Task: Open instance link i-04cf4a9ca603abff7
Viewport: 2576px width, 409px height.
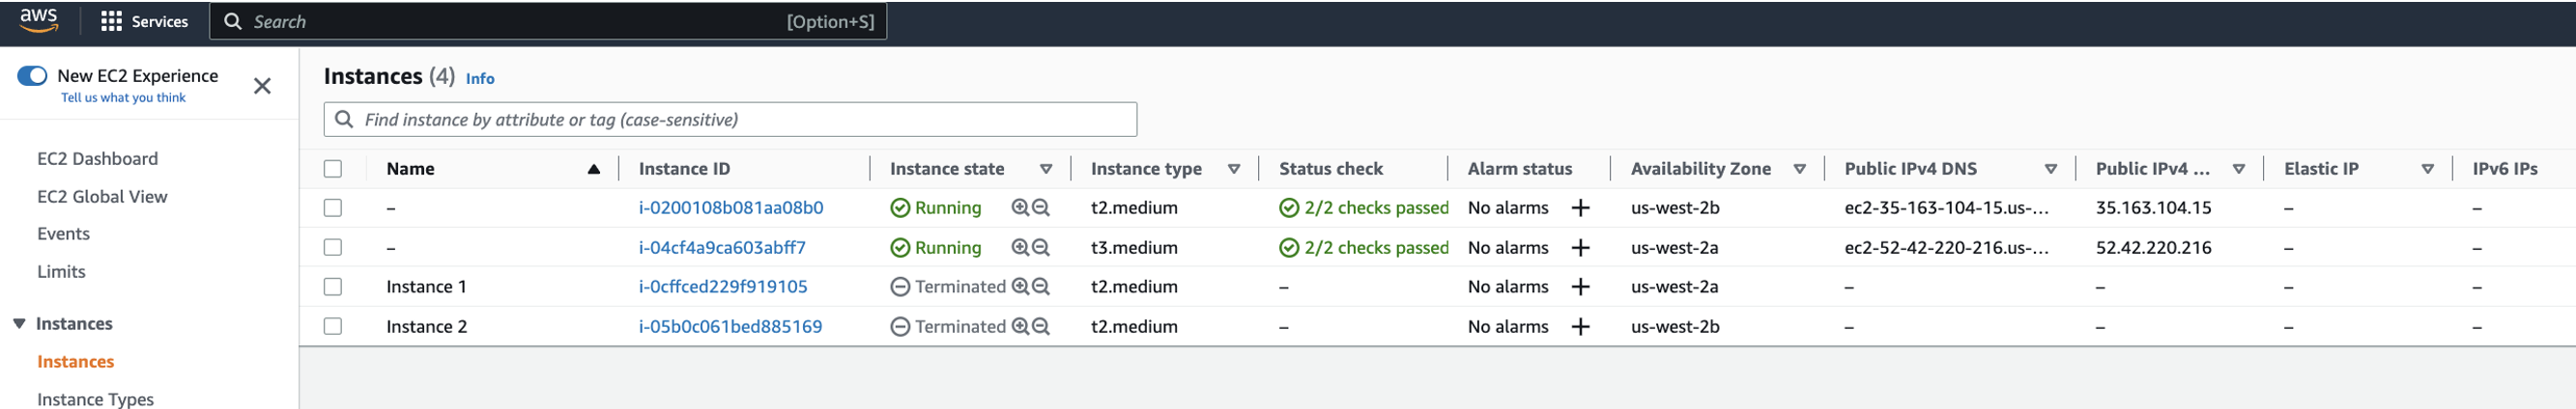Action: pyautogui.click(x=722, y=249)
